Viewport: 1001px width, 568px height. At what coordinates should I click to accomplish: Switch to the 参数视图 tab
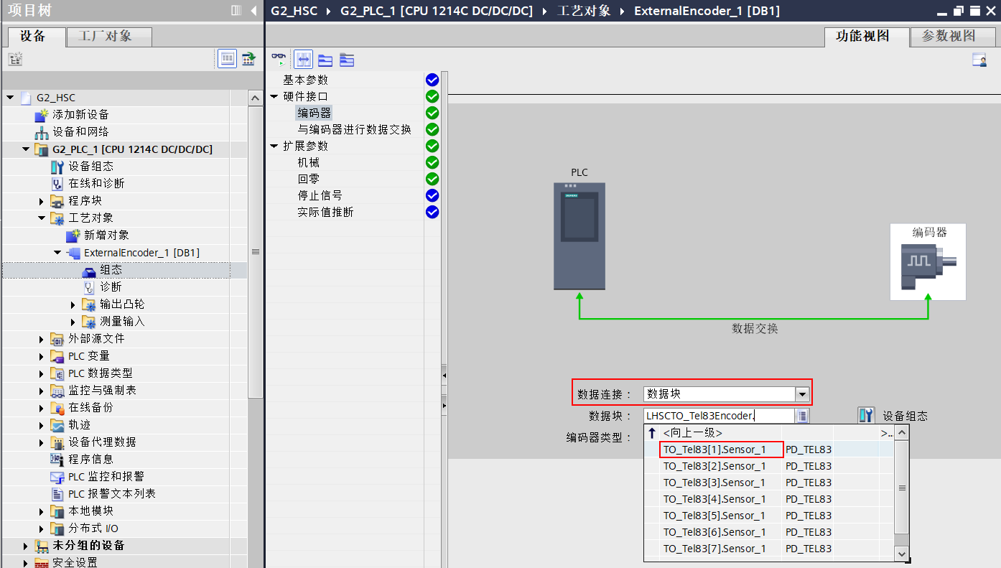(x=948, y=36)
